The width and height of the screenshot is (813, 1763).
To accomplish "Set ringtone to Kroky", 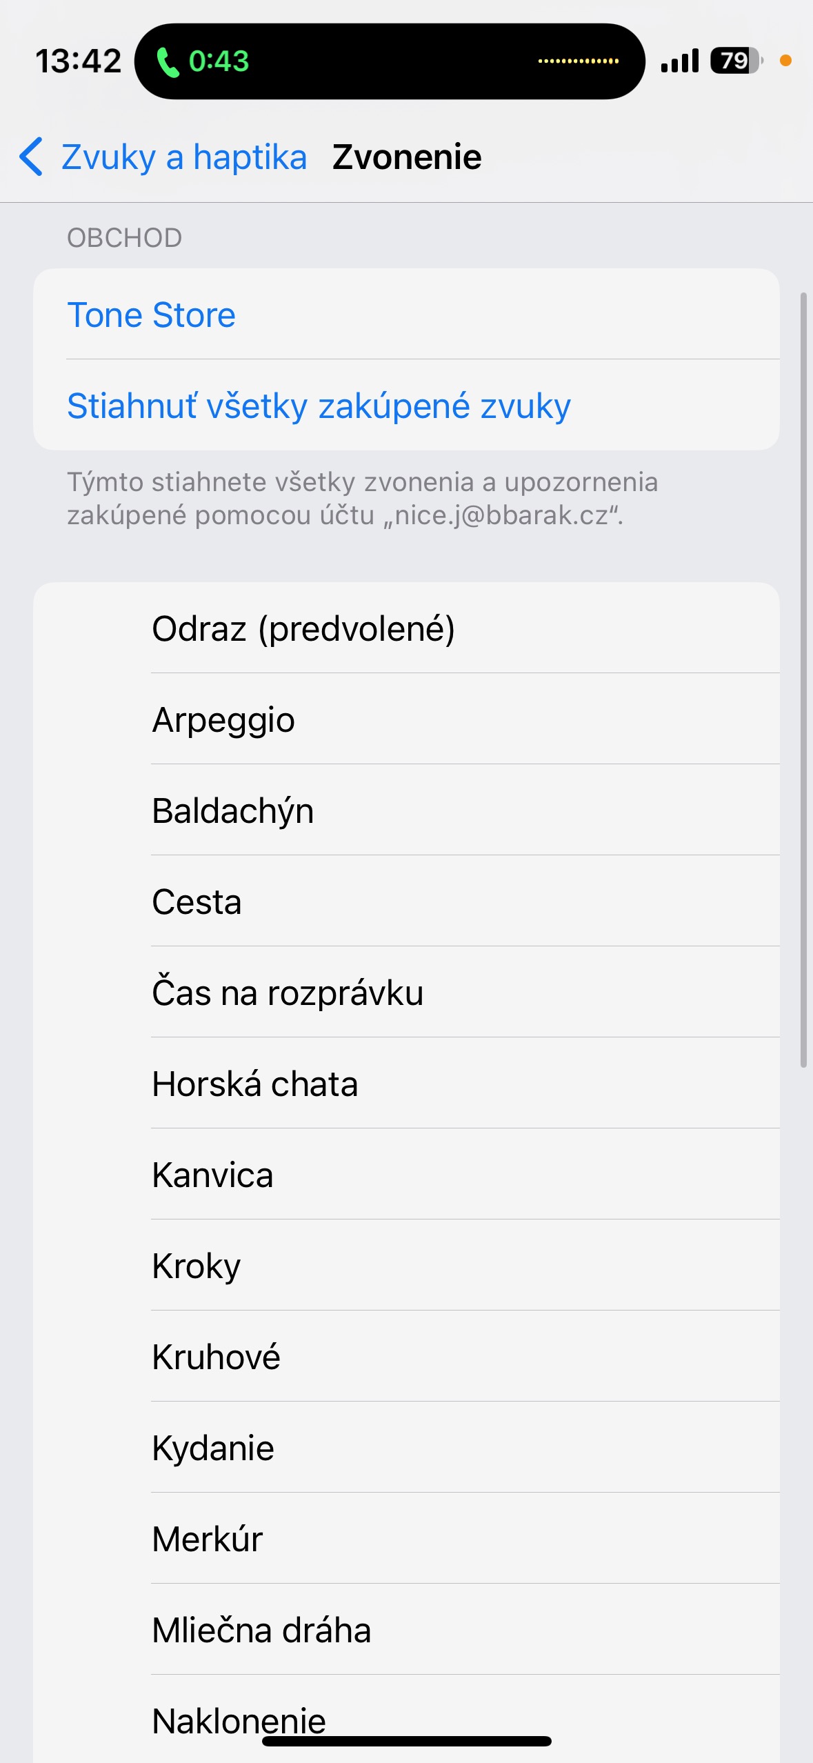I will pos(197,1266).
